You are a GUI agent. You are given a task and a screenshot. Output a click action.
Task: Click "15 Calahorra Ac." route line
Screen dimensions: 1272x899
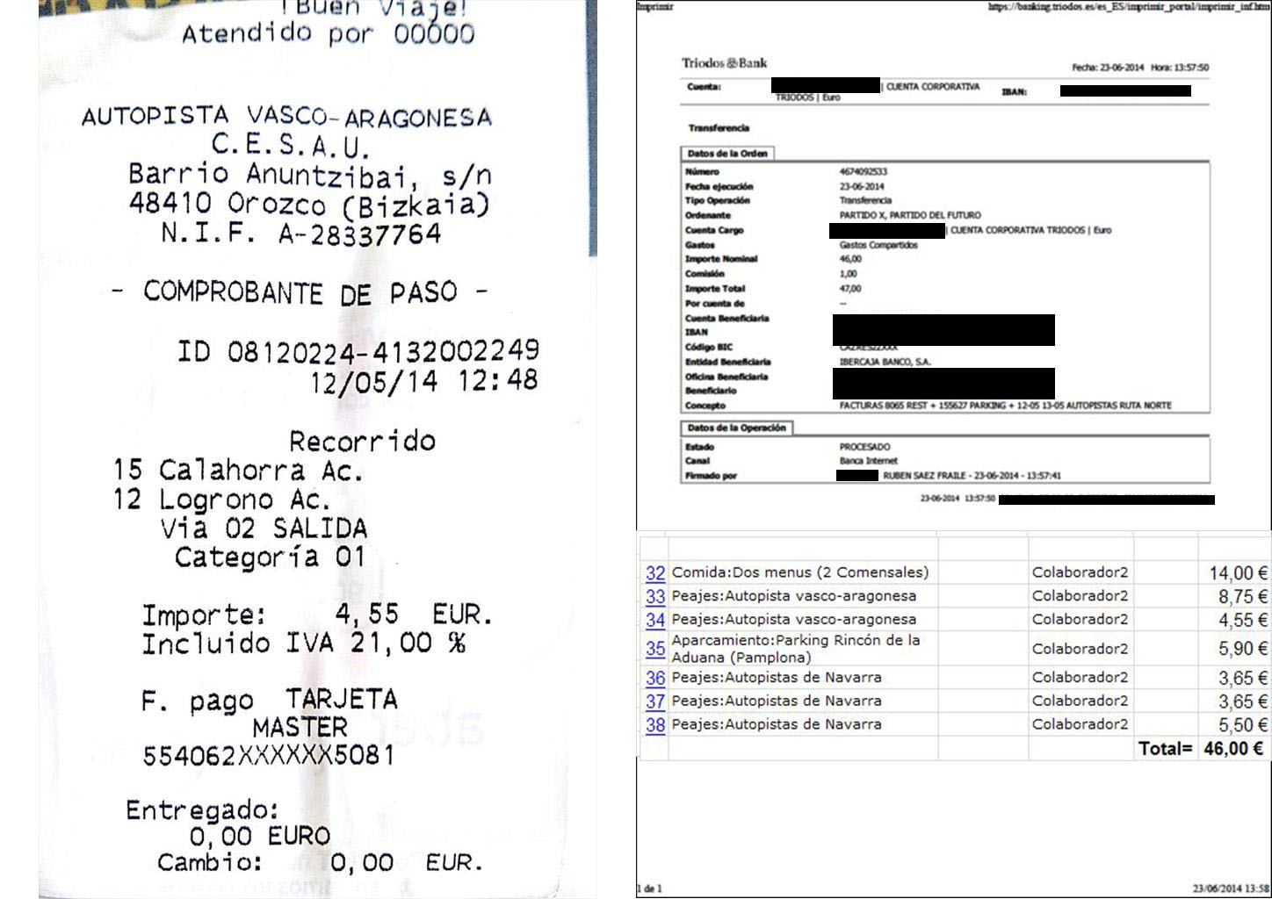pos(238,471)
